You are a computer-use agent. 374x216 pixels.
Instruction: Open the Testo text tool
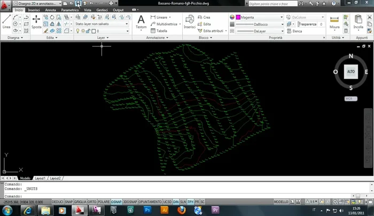[x=141, y=22]
